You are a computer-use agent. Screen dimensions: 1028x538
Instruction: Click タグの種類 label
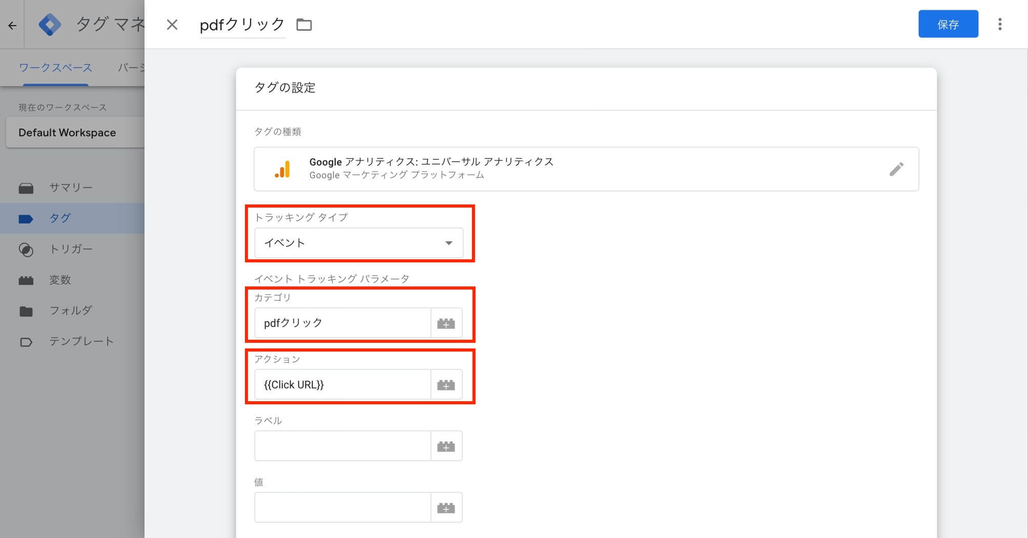coord(278,132)
